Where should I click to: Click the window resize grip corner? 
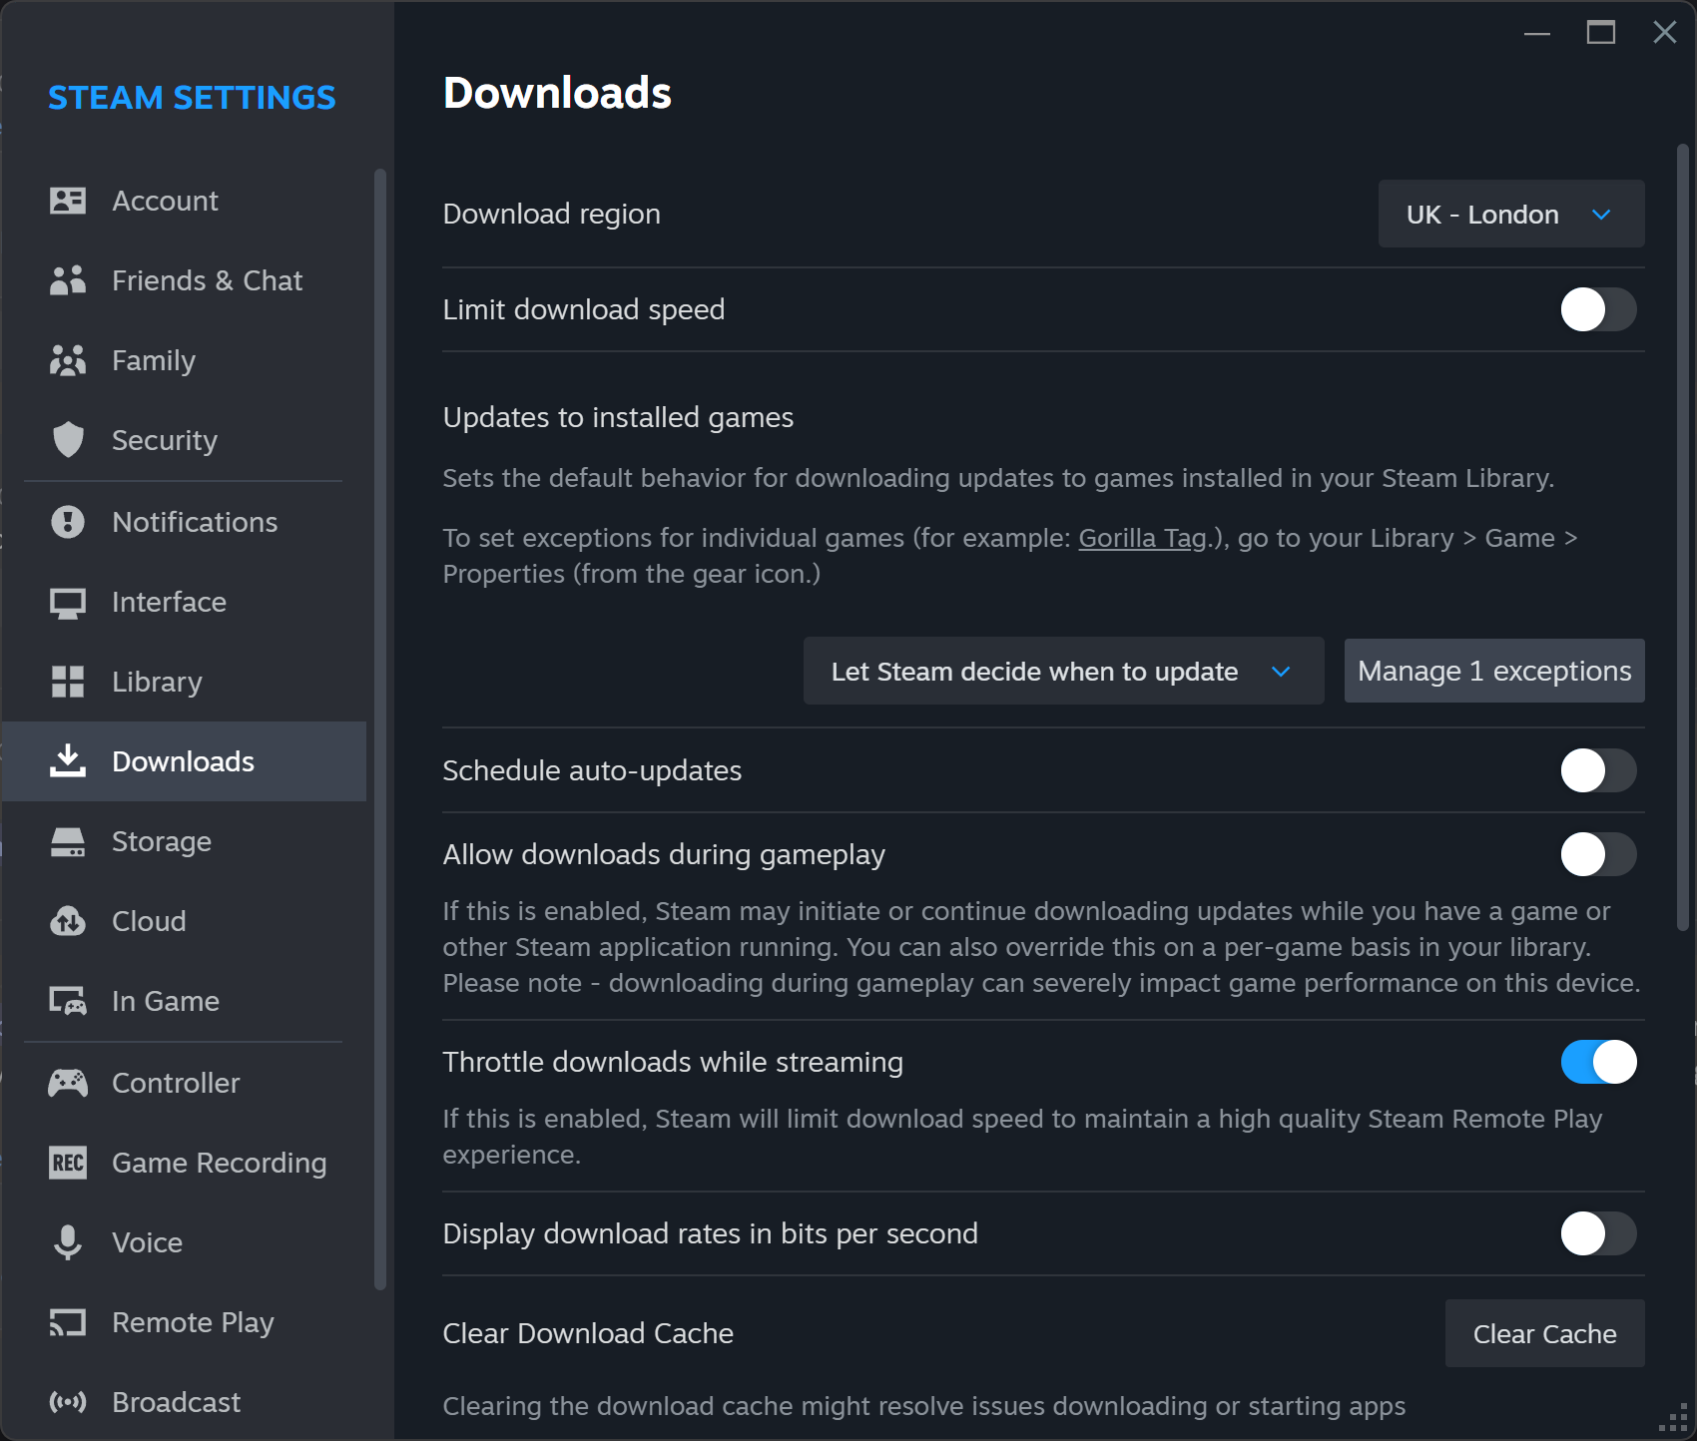(1673, 1417)
